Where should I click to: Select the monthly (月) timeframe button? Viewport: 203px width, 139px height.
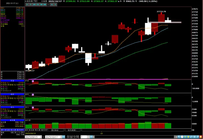[55, 5]
